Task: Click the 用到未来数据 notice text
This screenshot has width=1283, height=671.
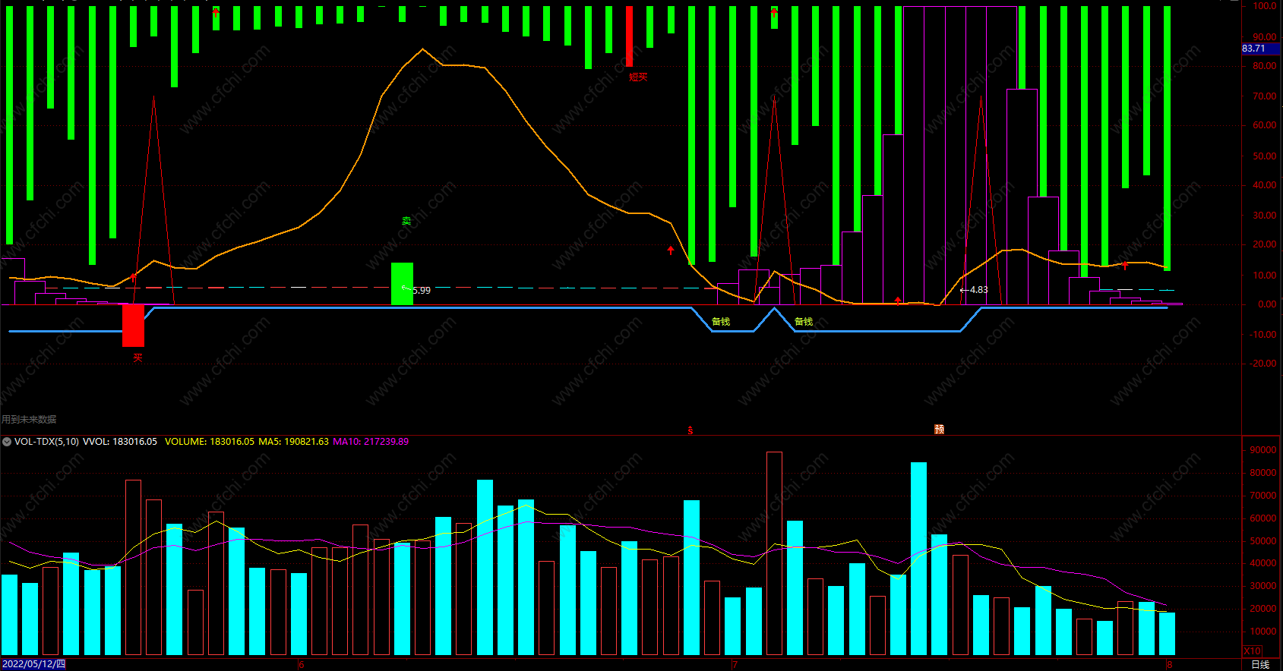Action: click(x=29, y=419)
